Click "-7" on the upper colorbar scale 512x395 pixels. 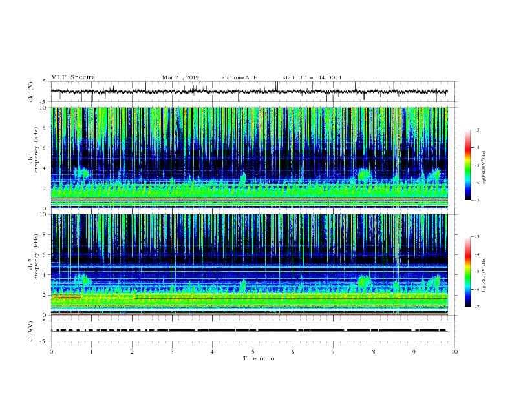click(x=476, y=200)
